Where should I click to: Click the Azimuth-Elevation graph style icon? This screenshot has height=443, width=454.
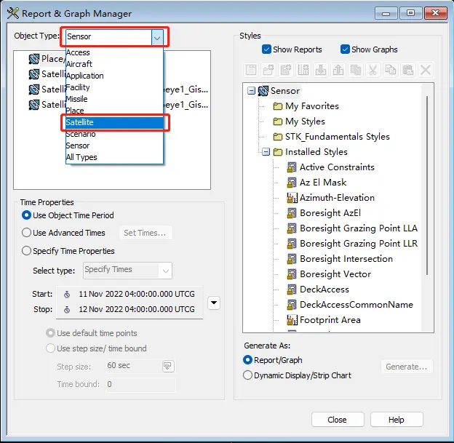tap(292, 198)
